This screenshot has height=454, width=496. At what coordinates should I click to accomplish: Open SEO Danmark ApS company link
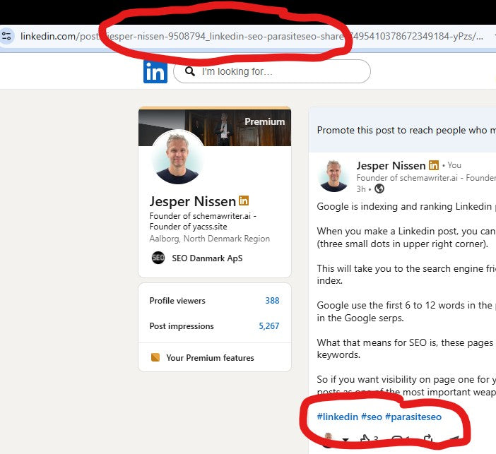coord(207,258)
